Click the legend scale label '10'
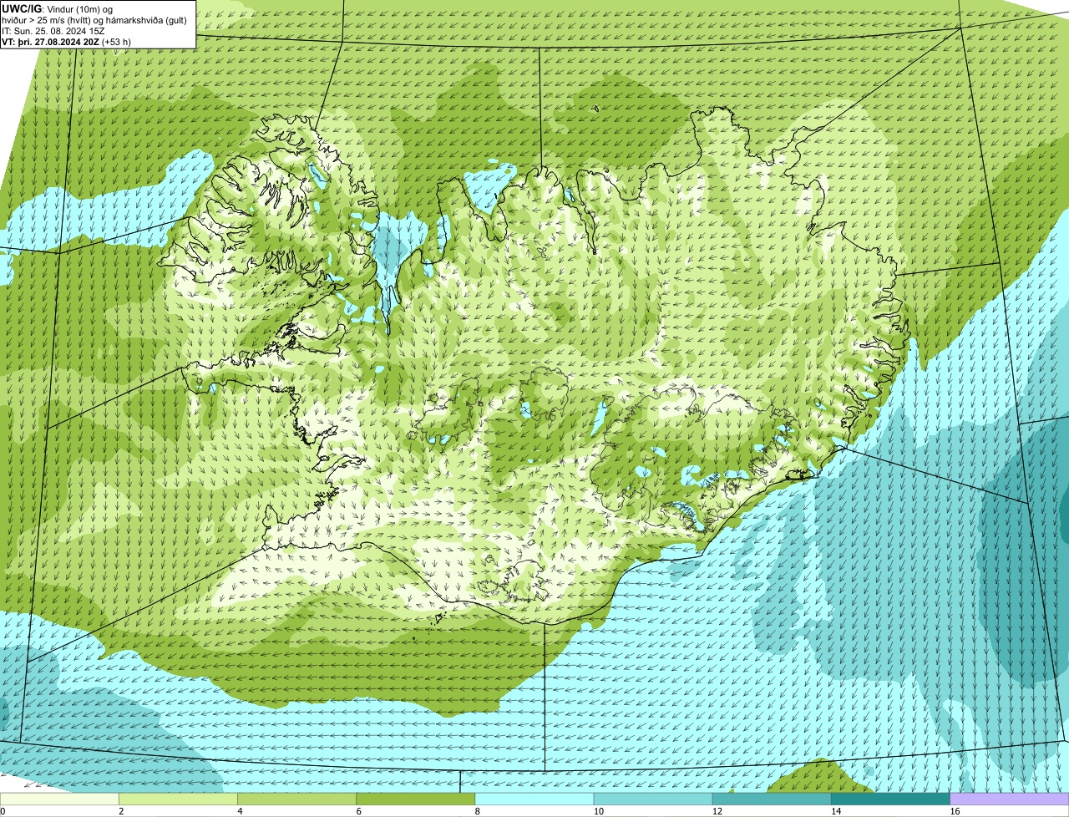The width and height of the screenshot is (1069, 817). coord(598,811)
